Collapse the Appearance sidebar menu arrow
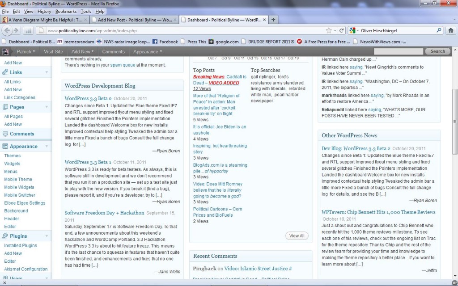Image resolution: width=458 pixels, height=286 pixels. (47, 146)
